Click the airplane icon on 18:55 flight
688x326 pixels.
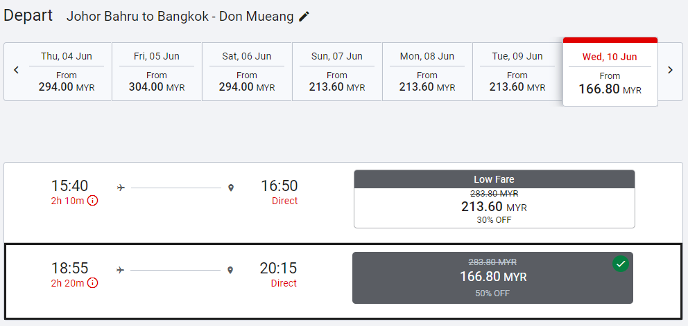121,269
